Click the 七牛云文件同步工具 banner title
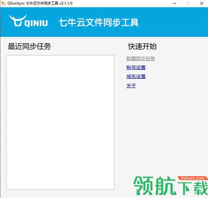208x198 pixels. coord(99,22)
